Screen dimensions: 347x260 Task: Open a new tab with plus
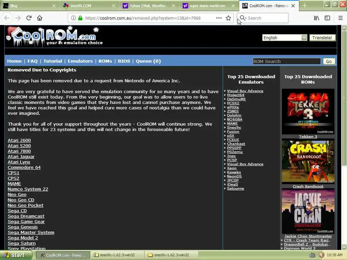click(x=305, y=5)
